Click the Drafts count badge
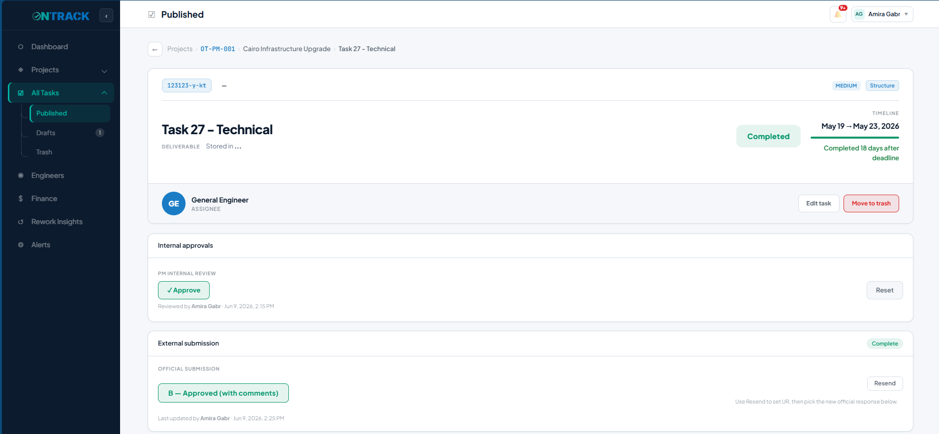 (x=100, y=133)
